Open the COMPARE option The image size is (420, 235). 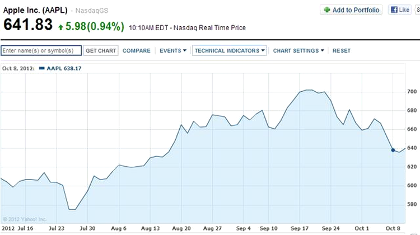[136, 50]
